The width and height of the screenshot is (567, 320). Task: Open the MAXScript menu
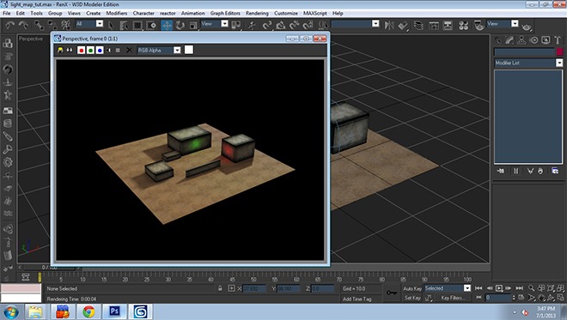point(314,13)
